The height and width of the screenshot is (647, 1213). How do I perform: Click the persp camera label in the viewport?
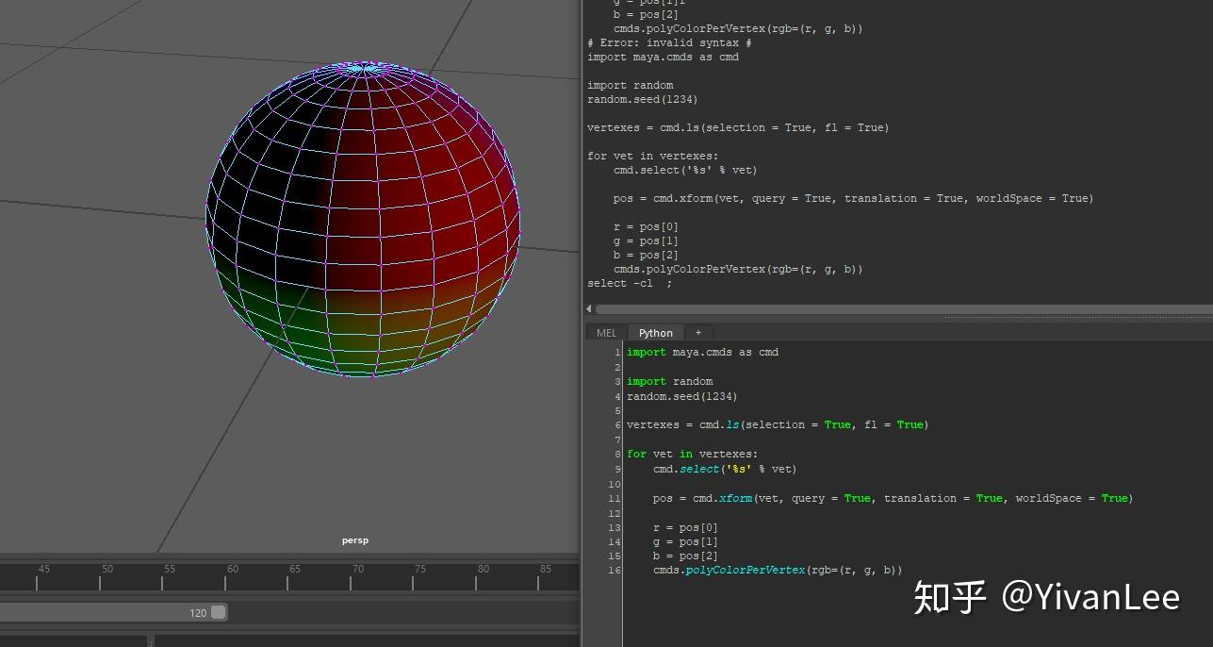click(354, 539)
